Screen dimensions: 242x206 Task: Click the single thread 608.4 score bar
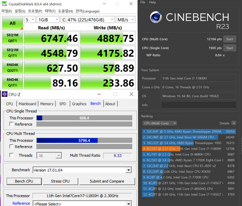pyautogui.click(x=84, y=118)
